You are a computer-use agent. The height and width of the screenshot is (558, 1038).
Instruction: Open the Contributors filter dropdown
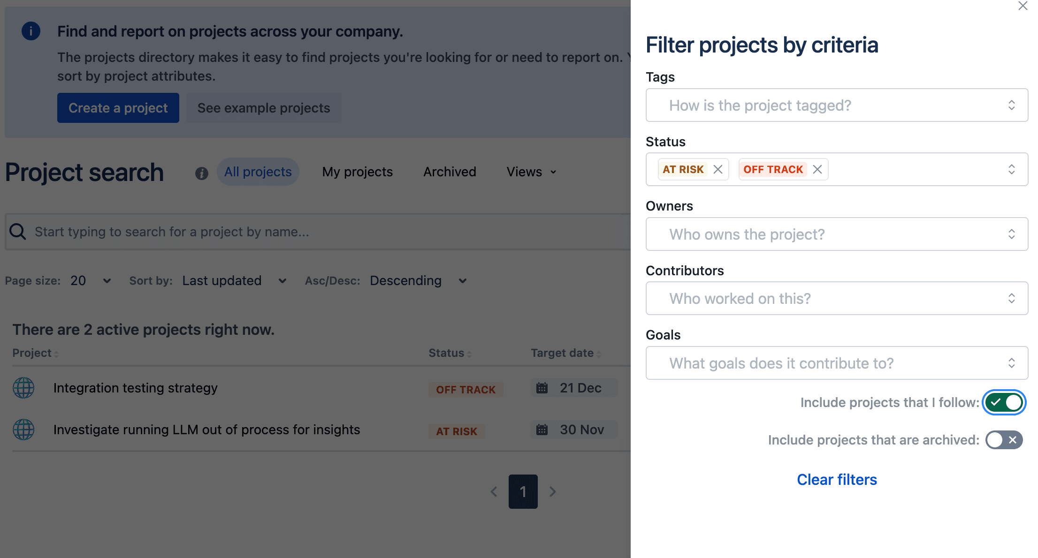tap(836, 299)
